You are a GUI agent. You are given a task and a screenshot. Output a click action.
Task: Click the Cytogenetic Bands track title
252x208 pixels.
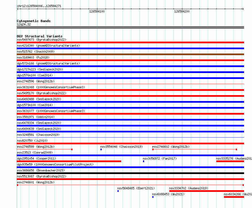point(34,21)
